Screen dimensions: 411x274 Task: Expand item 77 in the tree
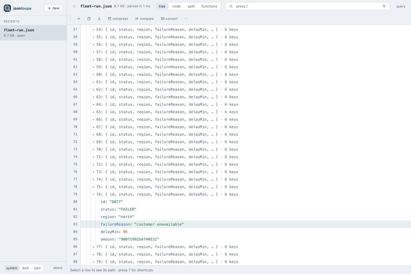click(93, 247)
